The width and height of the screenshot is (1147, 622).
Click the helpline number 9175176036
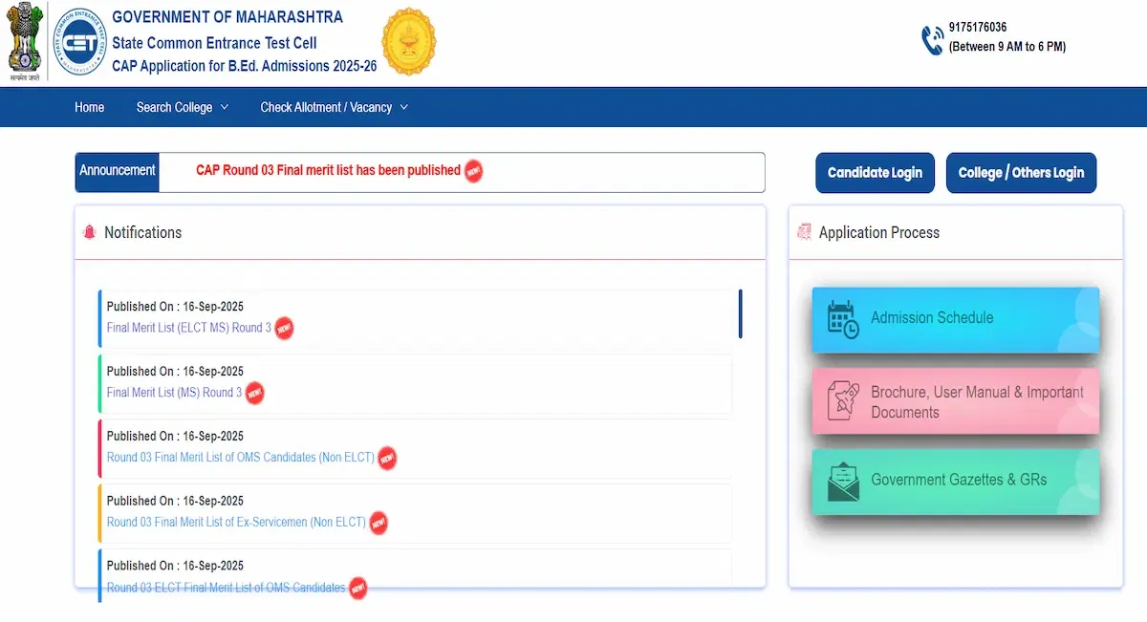point(978,28)
